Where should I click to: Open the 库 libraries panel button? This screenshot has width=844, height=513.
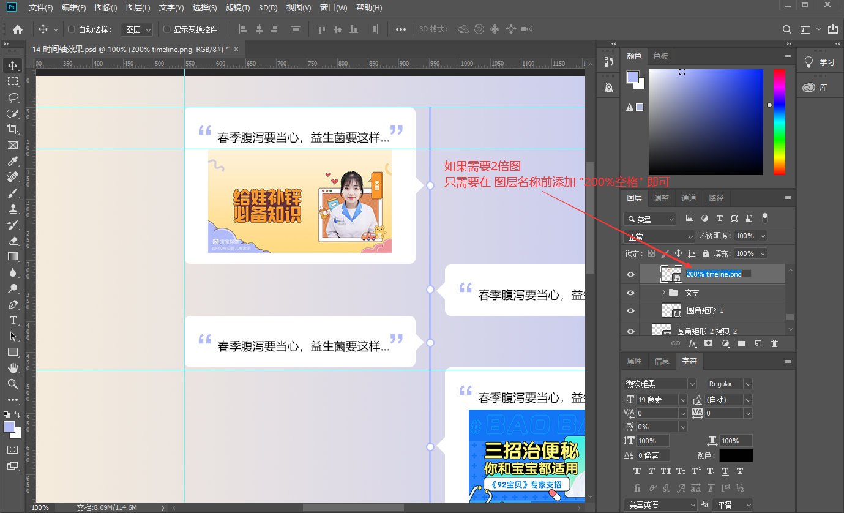[820, 88]
